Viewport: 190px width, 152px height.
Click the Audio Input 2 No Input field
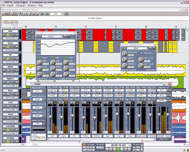point(37,99)
